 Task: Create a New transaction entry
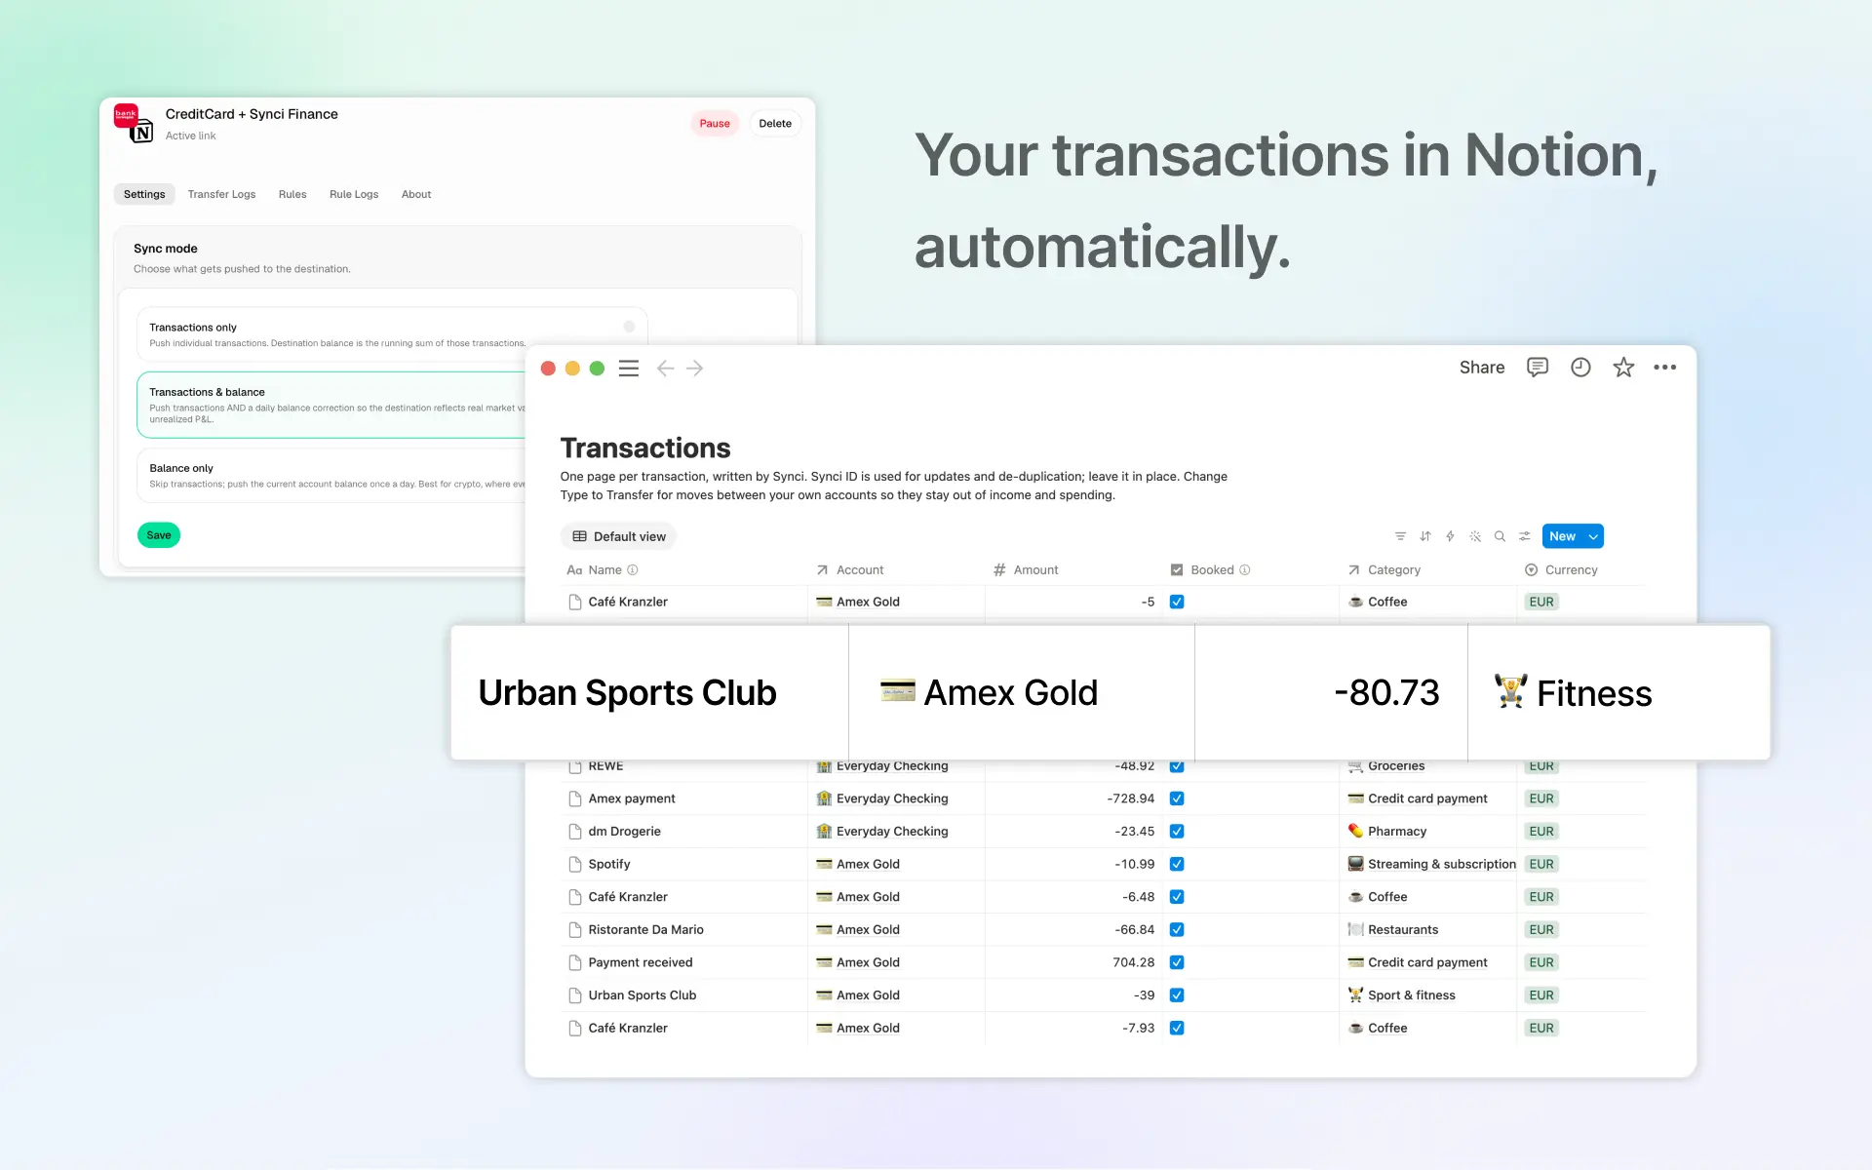[x=1562, y=536]
